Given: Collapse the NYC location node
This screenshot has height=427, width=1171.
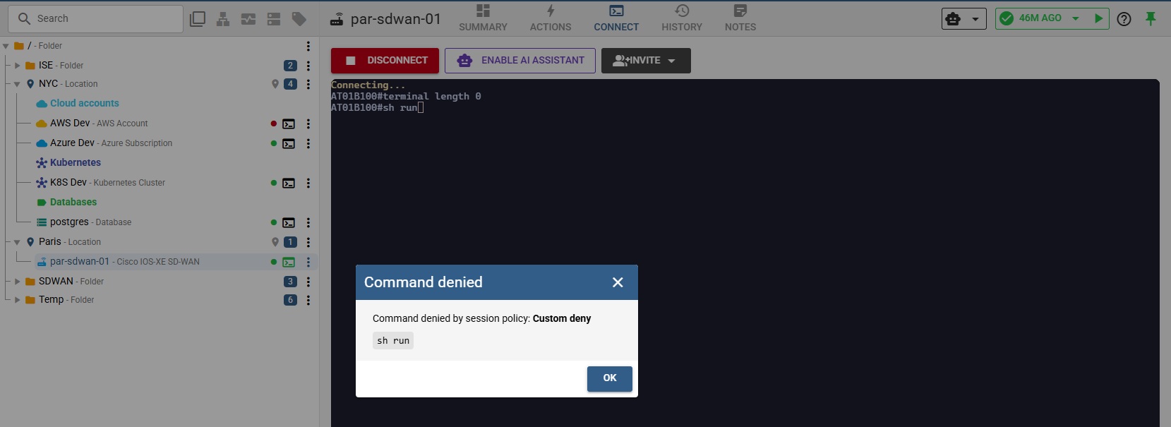Looking at the screenshot, I should pyautogui.click(x=18, y=84).
